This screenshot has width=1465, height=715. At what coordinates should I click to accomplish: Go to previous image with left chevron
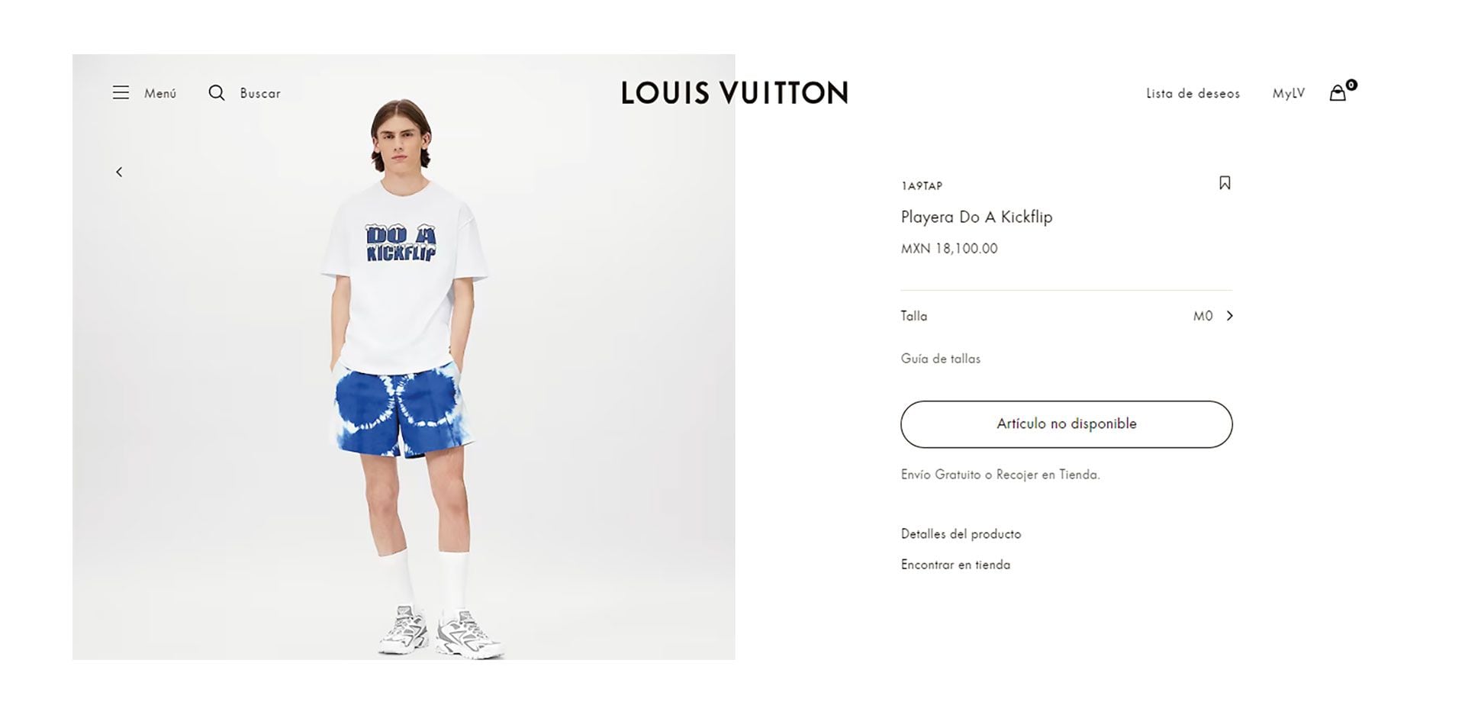coord(119,172)
